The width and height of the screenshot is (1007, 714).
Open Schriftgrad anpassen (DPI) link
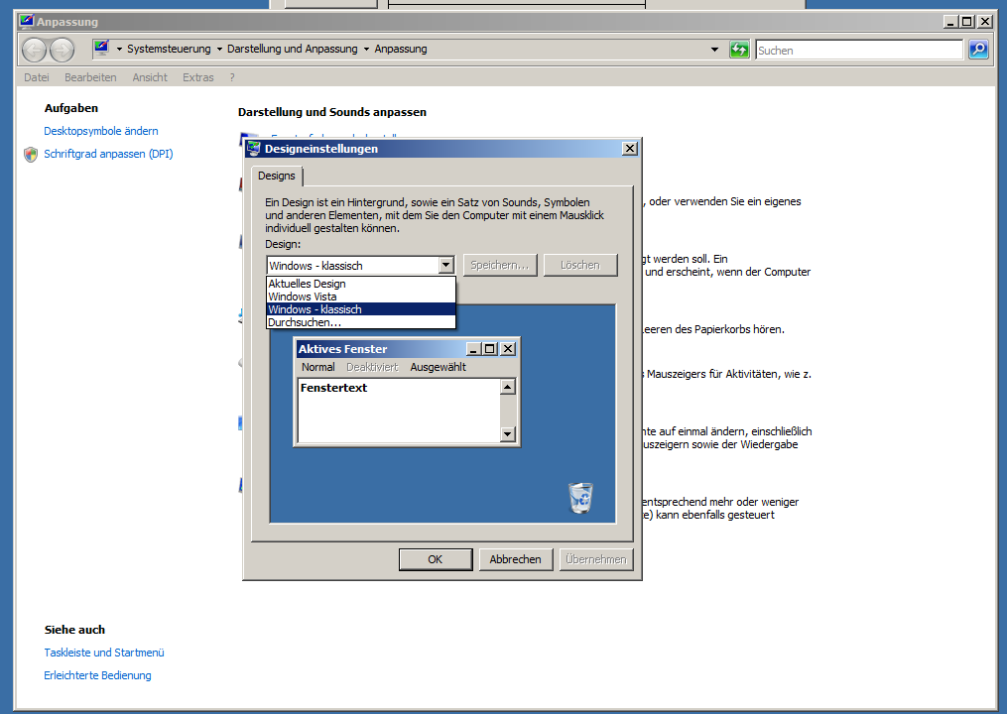pyautogui.click(x=108, y=154)
